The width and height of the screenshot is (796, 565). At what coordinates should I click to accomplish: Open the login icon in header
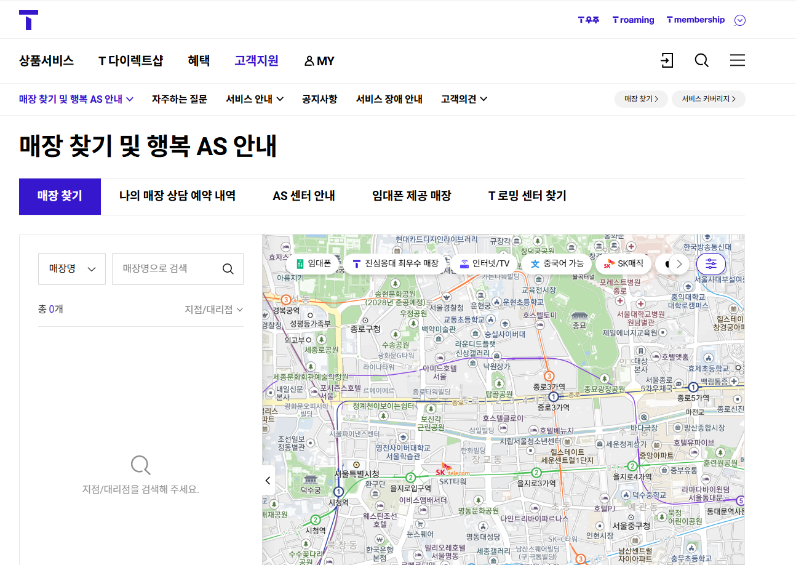click(667, 60)
